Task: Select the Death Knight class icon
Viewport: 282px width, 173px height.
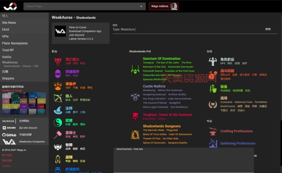Action: coord(58,61)
